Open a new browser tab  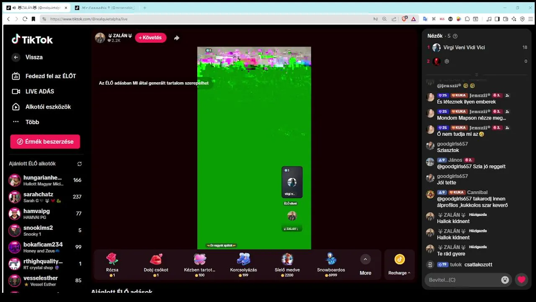(x=145, y=8)
